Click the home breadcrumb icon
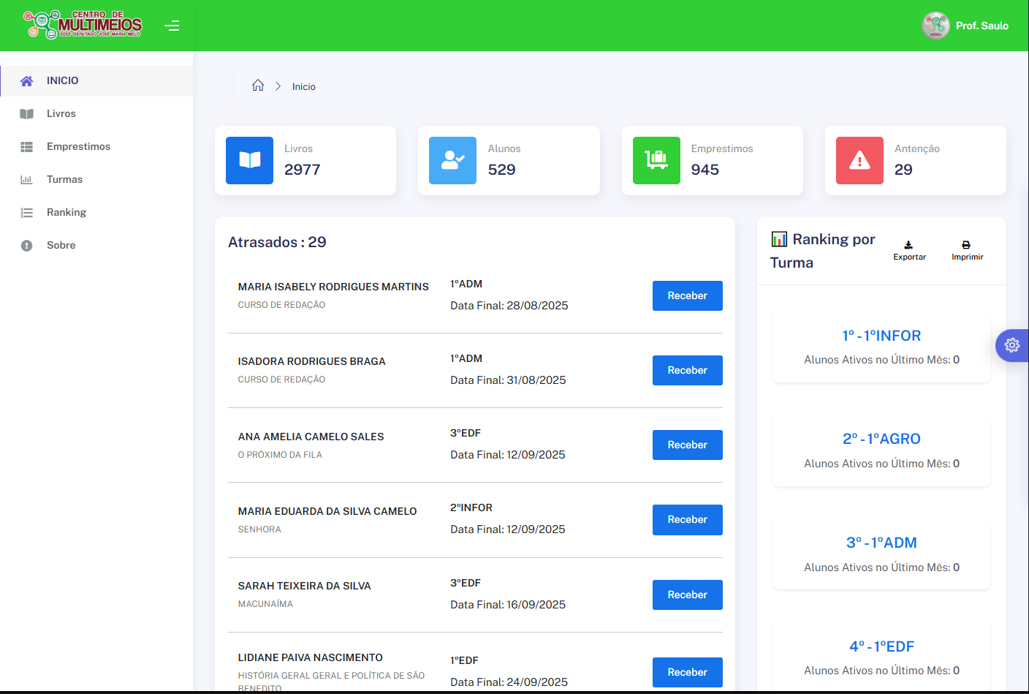This screenshot has width=1029, height=694. [x=258, y=86]
